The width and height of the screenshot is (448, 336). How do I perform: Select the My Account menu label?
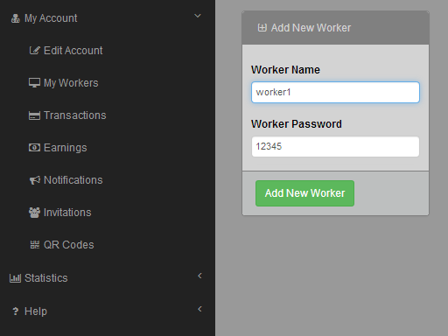click(x=51, y=18)
